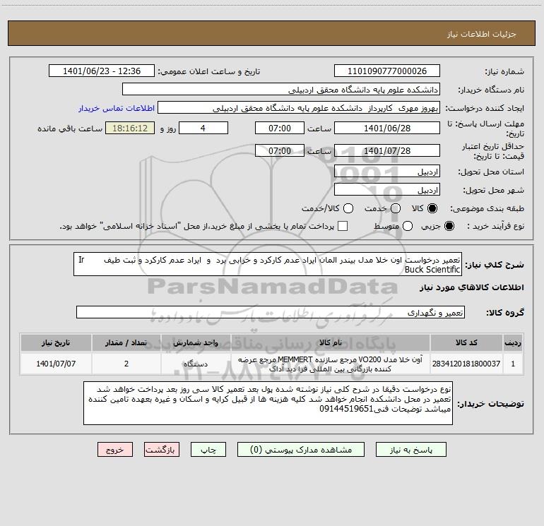
Task: Click the delivery city field 'اردبیل'
Action: (387, 190)
